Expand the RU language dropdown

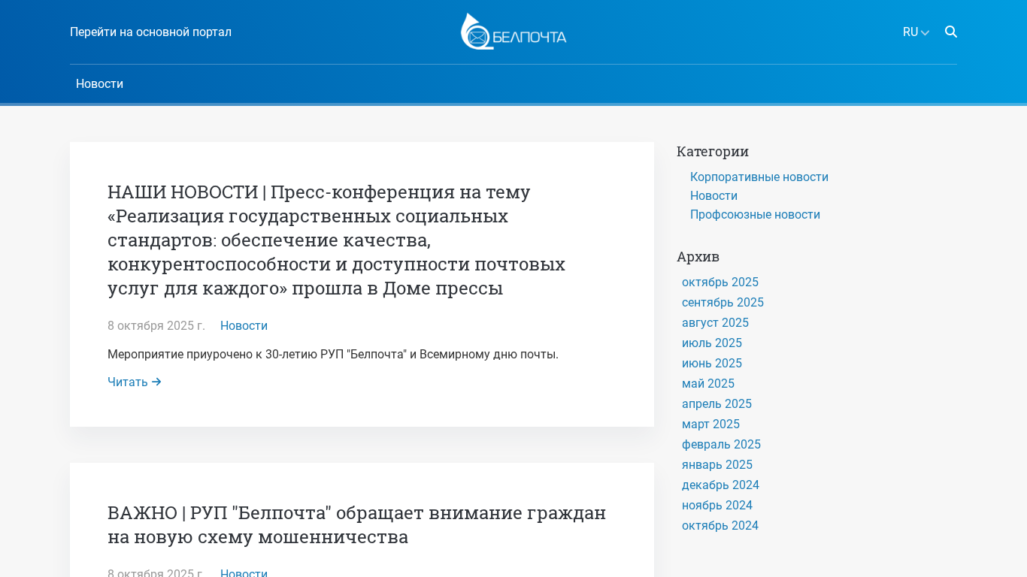[916, 32]
